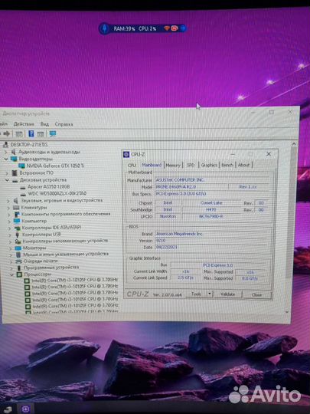This screenshot has width=310, height=414.
Task: Switch to the Bench tab in CPU-Z
Action: click(227, 165)
